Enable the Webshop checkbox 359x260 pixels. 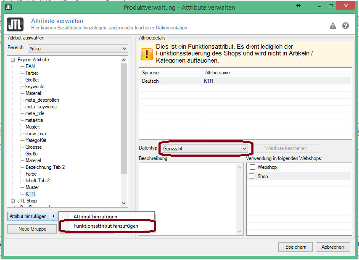click(x=252, y=167)
